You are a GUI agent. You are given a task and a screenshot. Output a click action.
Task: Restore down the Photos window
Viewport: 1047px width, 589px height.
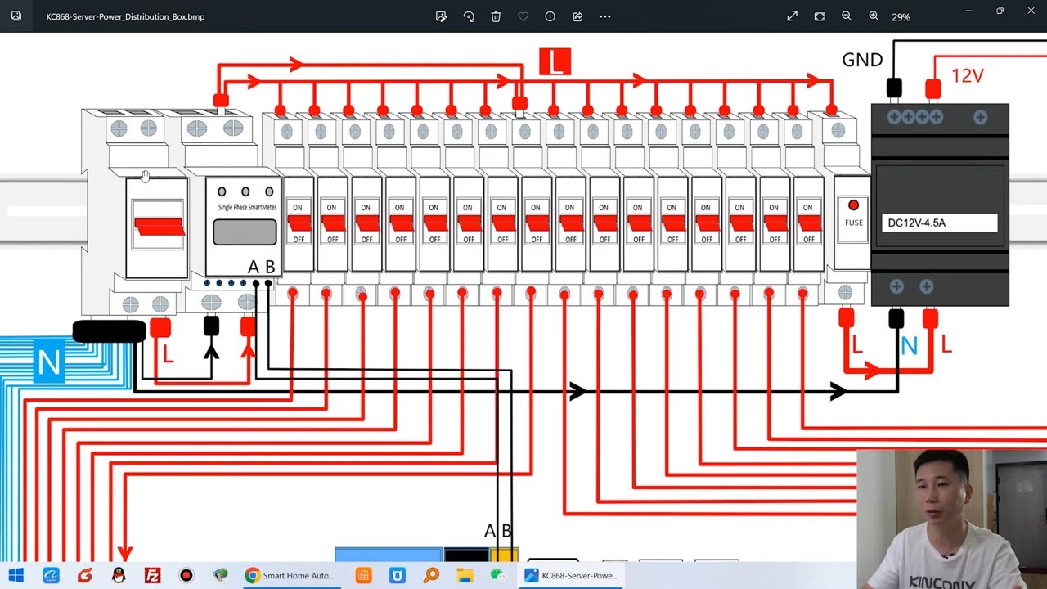(x=1000, y=11)
